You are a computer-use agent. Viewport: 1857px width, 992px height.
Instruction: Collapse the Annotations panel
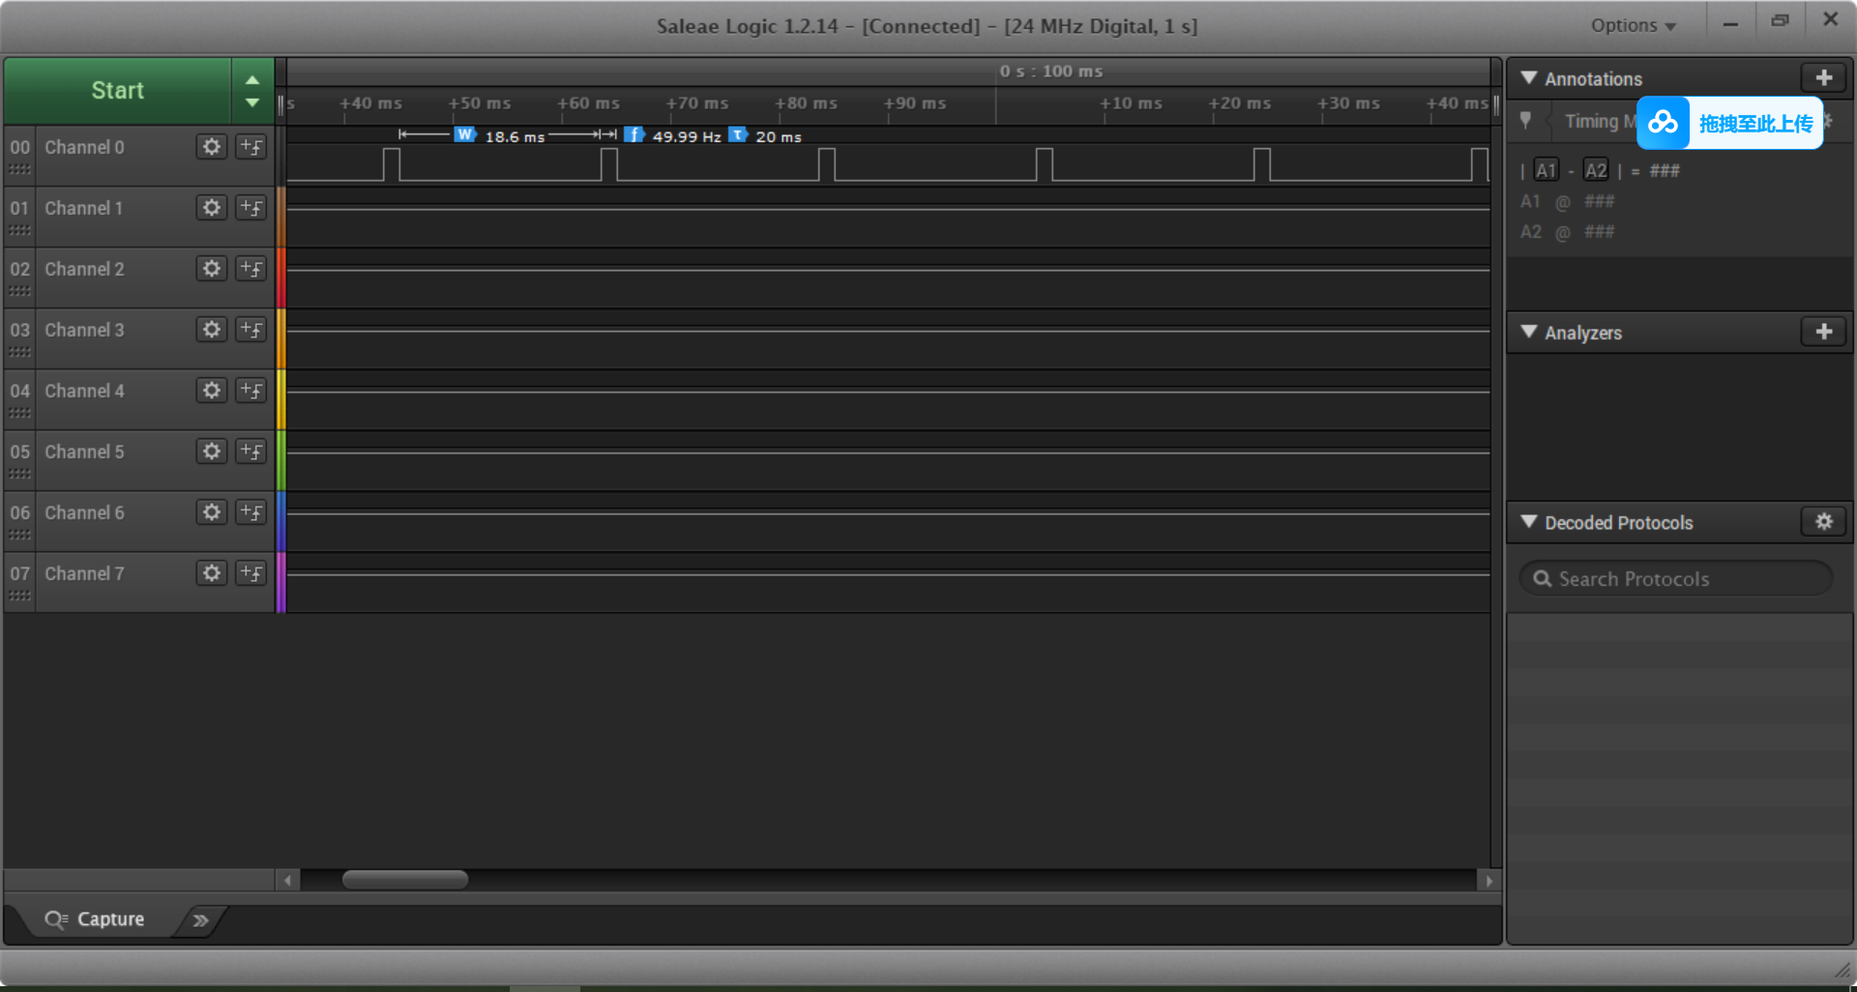point(1529,78)
